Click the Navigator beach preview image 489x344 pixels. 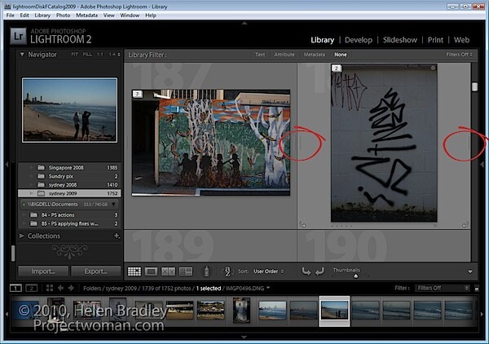click(x=69, y=110)
